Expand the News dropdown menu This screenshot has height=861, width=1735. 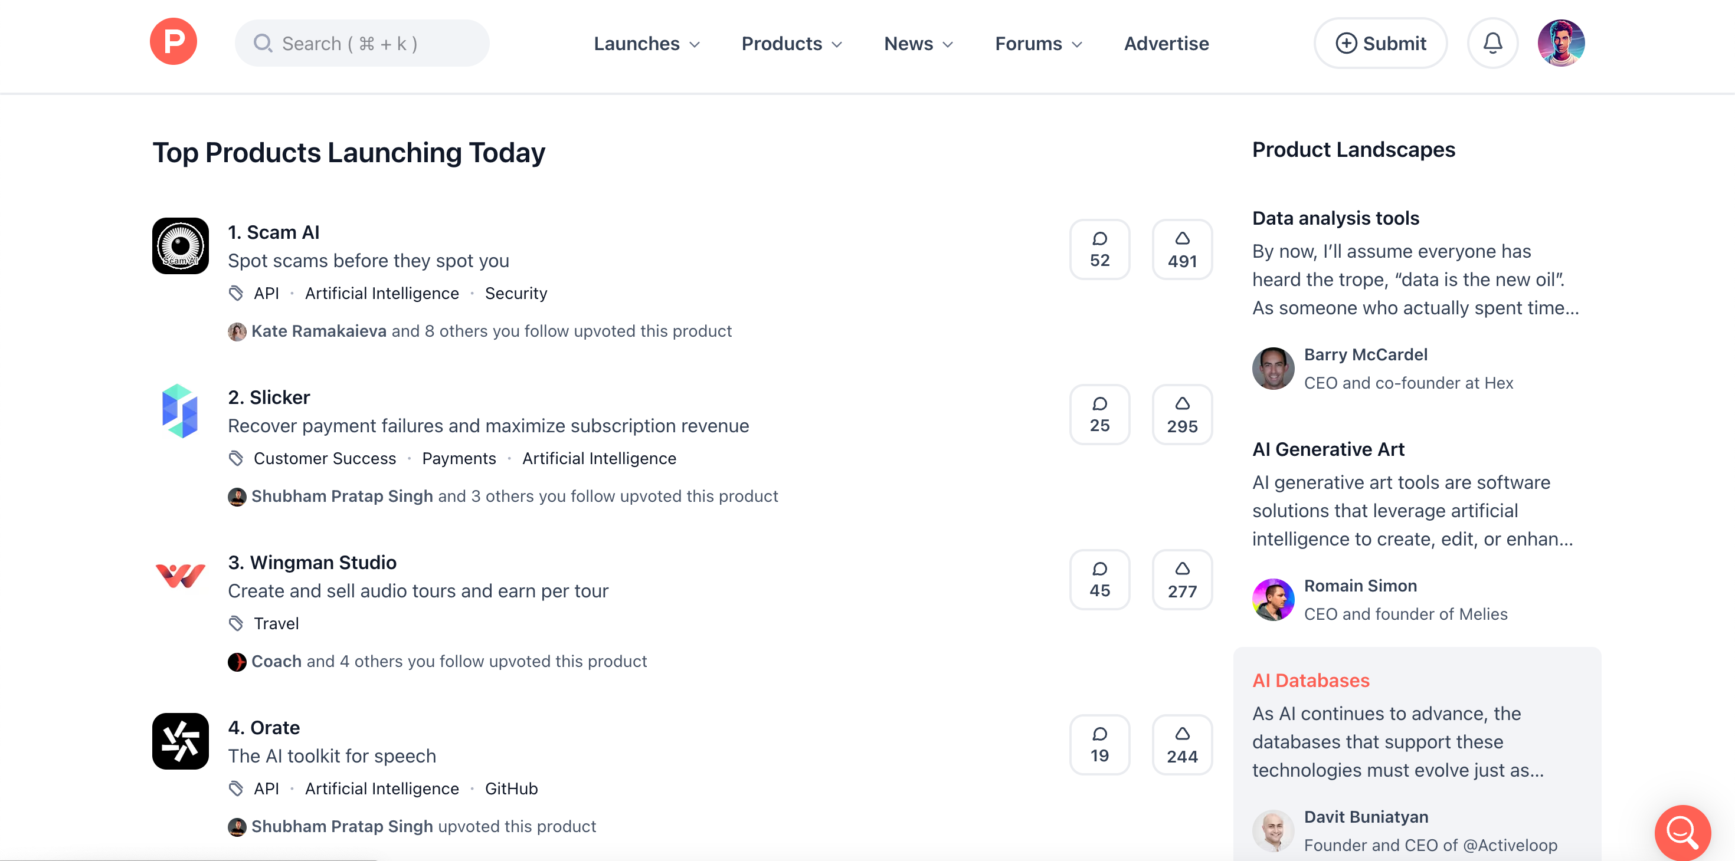(x=918, y=44)
